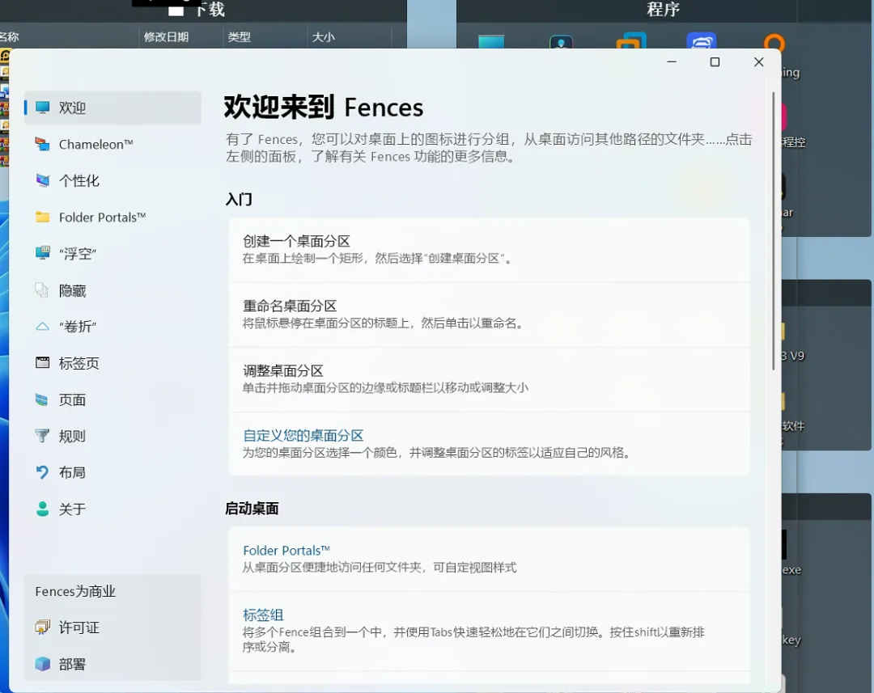This screenshot has height=693, width=874.
Task: Close the Fences settings window
Action: tap(758, 61)
